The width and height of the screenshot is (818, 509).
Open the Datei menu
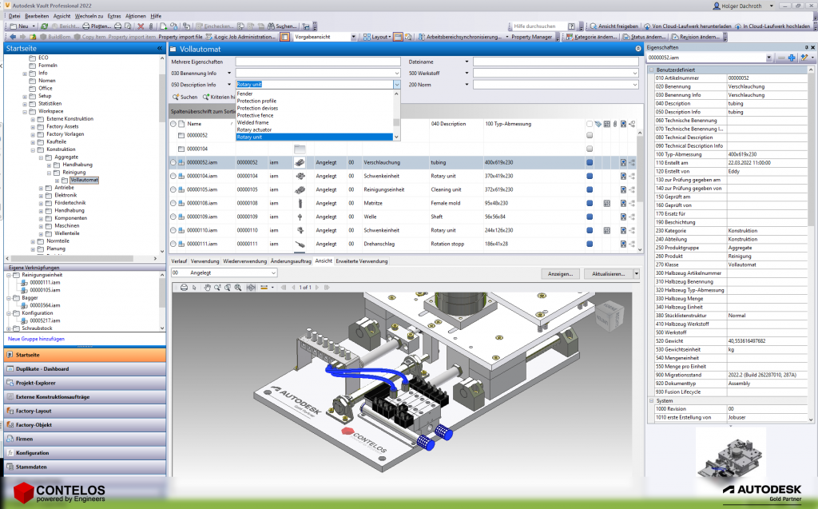tap(14, 16)
